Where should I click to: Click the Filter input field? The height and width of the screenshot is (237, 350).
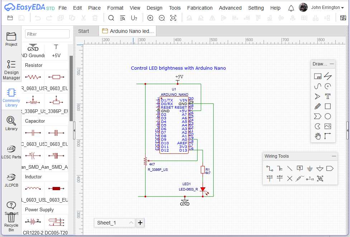point(47,34)
